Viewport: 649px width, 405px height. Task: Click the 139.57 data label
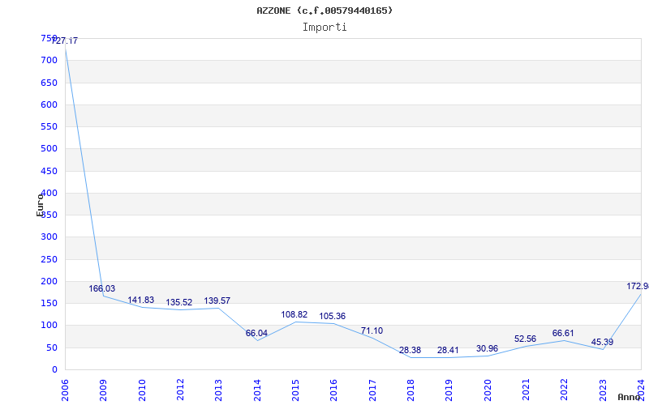(217, 301)
